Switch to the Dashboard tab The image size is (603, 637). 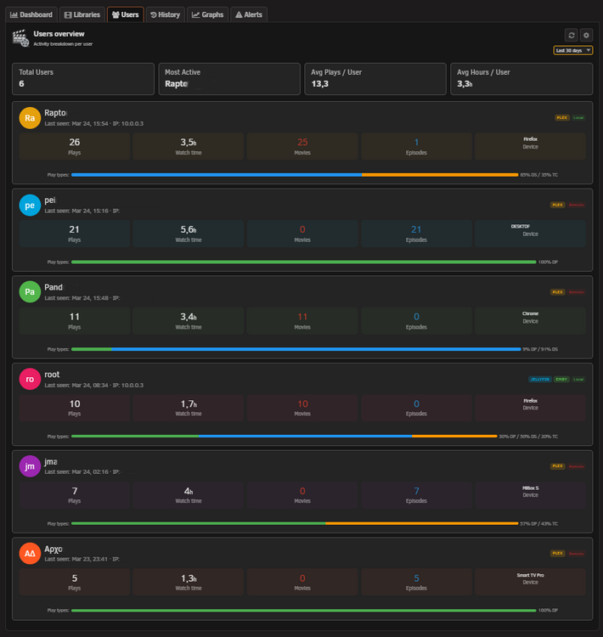point(31,14)
